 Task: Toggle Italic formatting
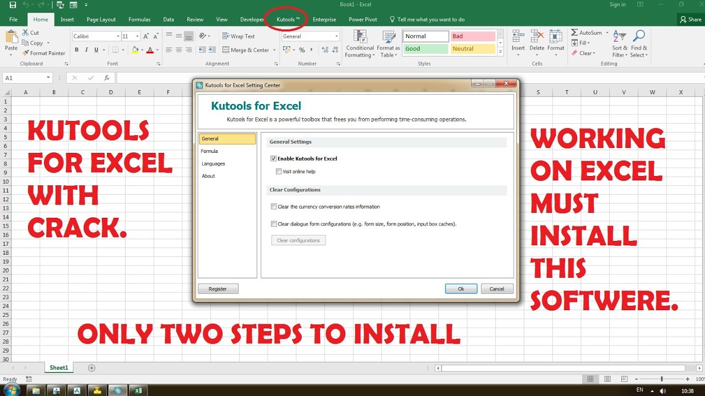pos(86,50)
